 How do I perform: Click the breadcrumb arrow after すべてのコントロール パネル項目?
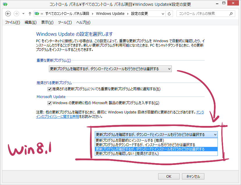[92, 14]
